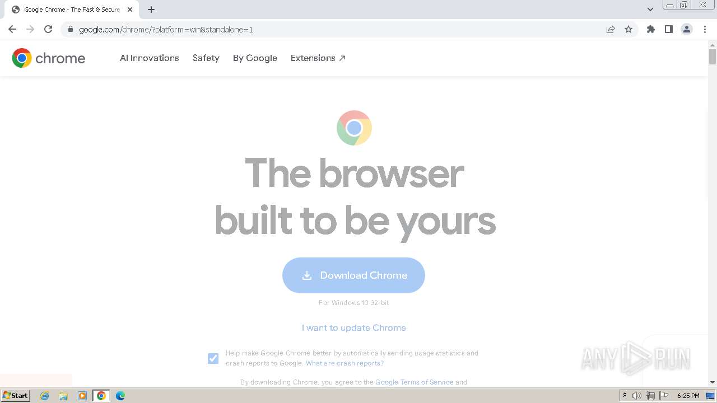Open AI Innovations menu item

(x=150, y=58)
